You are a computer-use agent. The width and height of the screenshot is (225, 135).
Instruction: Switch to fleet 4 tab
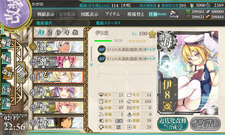coord(67,33)
